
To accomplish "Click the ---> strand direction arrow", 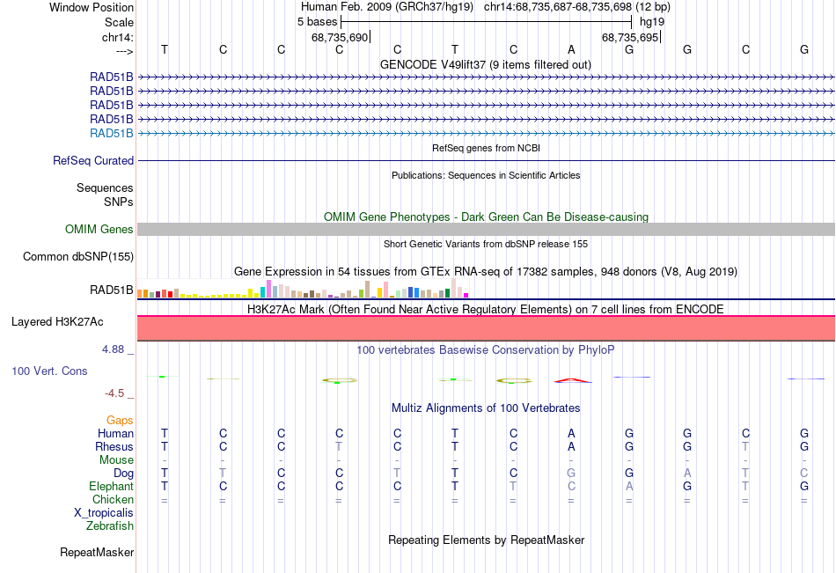I will pyautogui.click(x=124, y=51).
